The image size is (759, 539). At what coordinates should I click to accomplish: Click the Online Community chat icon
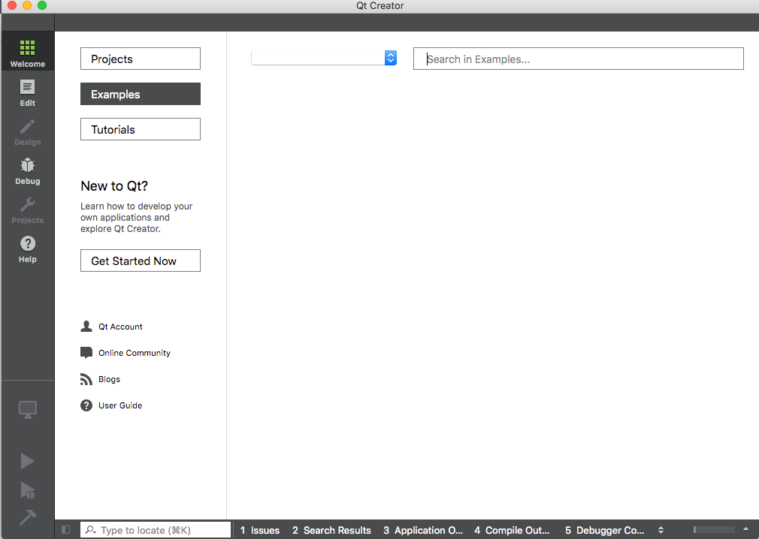tap(86, 352)
